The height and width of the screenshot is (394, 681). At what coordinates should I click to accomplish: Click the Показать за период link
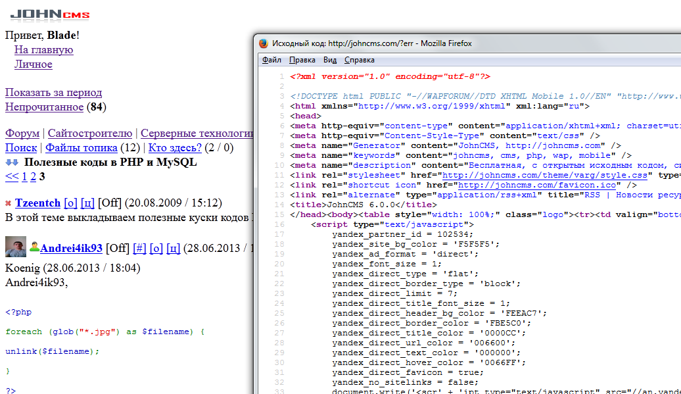pyautogui.click(x=53, y=93)
